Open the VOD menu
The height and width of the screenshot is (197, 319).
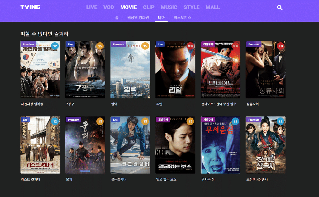(109, 7)
